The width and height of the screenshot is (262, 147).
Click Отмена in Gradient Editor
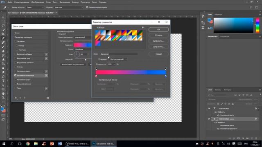click(x=158, y=35)
